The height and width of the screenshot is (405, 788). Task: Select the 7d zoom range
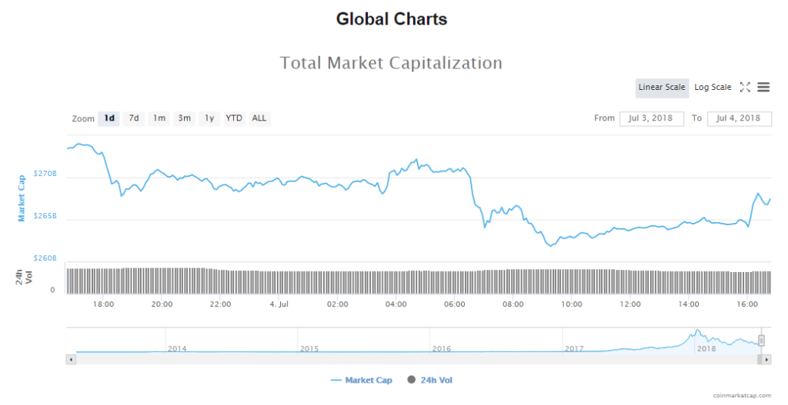pos(134,118)
